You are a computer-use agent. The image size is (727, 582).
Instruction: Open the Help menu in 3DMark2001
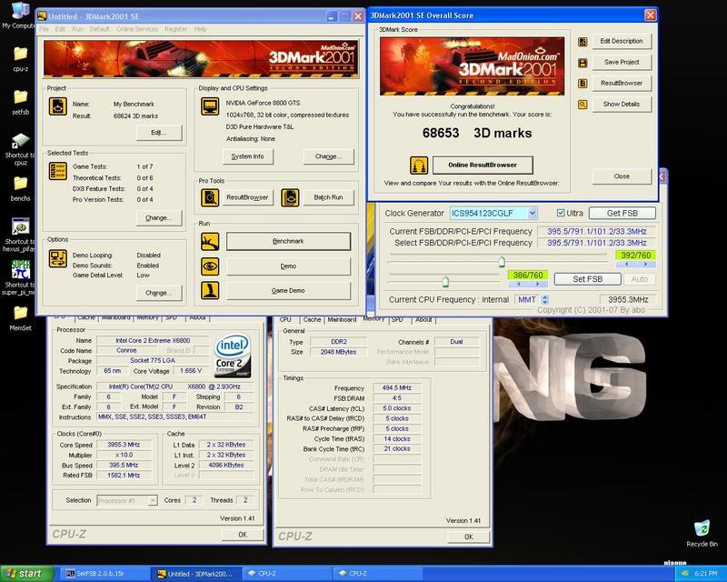tap(200, 29)
